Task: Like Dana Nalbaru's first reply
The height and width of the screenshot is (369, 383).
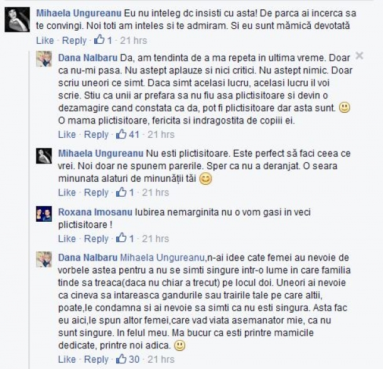Action: (x=67, y=134)
